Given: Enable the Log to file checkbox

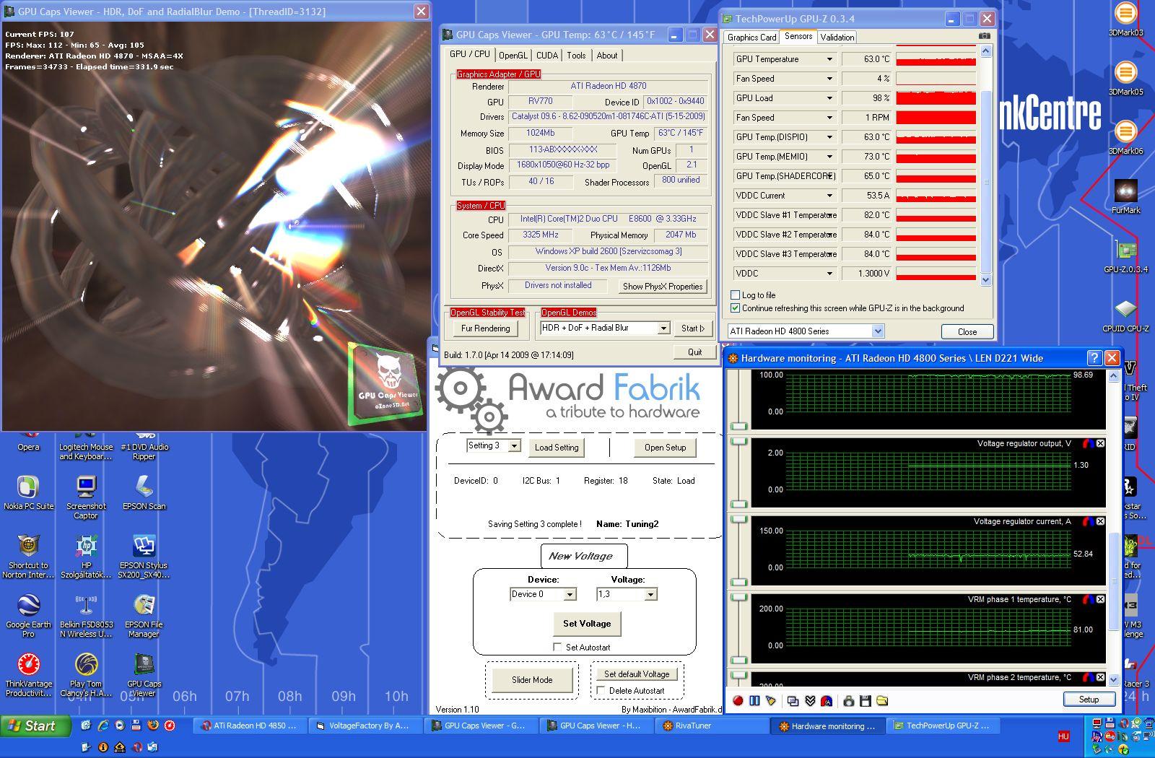Looking at the screenshot, I should 735,295.
